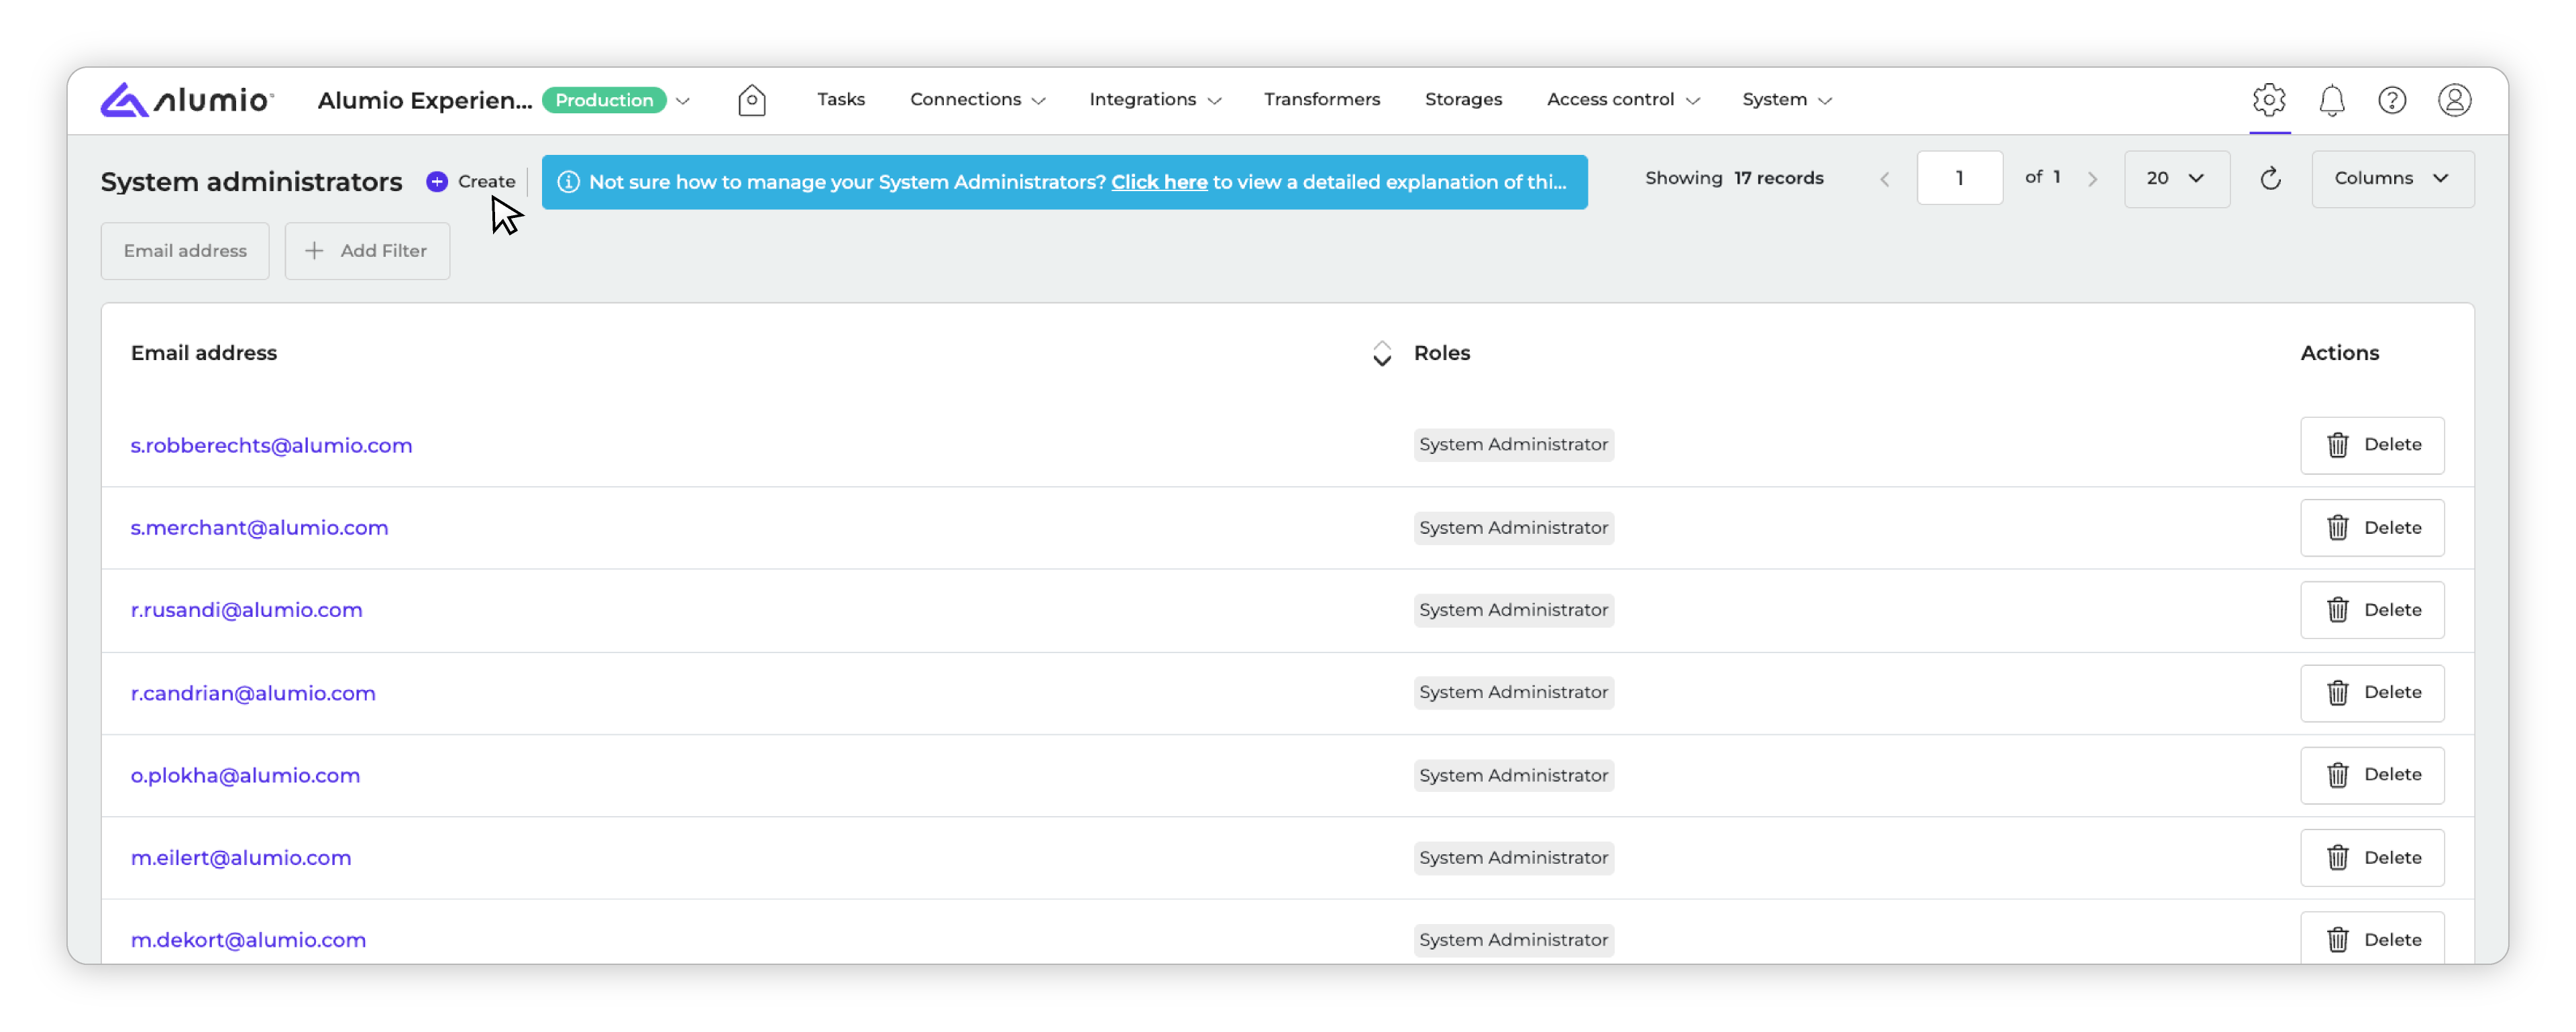Click the Alumio logo

click(x=187, y=100)
